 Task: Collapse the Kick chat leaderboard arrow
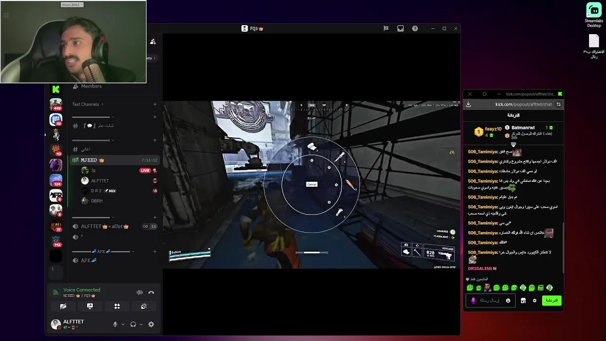513,145
